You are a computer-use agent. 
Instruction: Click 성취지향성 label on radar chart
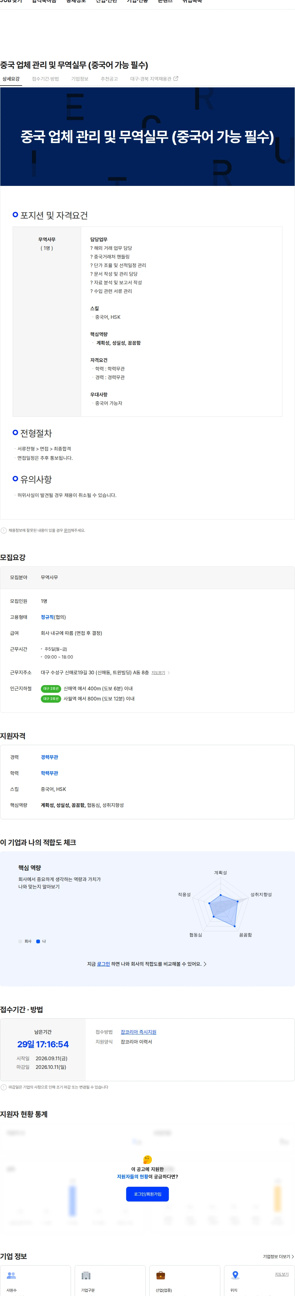tap(261, 895)
